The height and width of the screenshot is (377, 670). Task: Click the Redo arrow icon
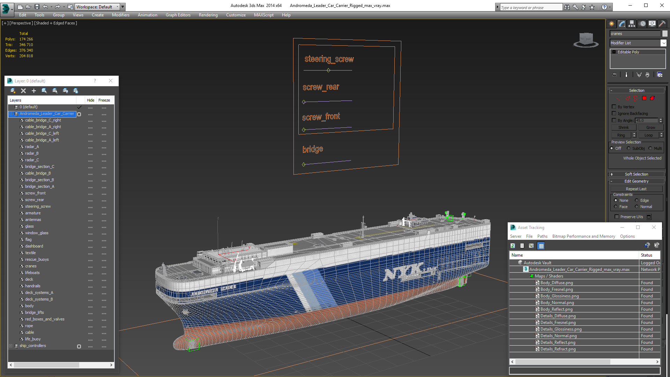tap(58, 7)
